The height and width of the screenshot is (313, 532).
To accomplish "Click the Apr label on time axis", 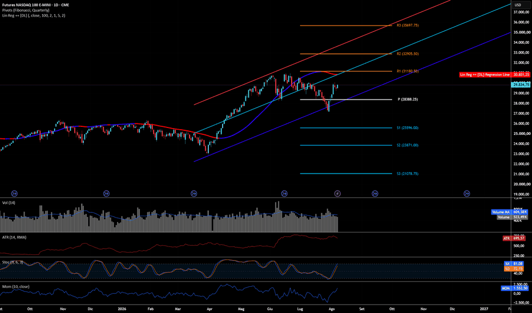I will tap(209, 309).
